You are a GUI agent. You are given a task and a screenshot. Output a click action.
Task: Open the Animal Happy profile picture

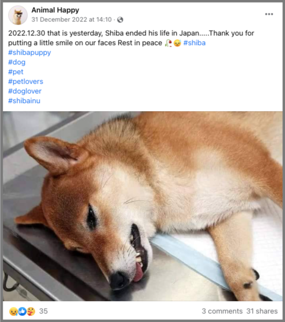[18, 15]
